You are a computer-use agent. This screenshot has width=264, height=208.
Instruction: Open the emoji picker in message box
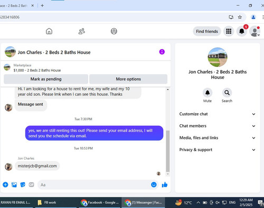154,185
